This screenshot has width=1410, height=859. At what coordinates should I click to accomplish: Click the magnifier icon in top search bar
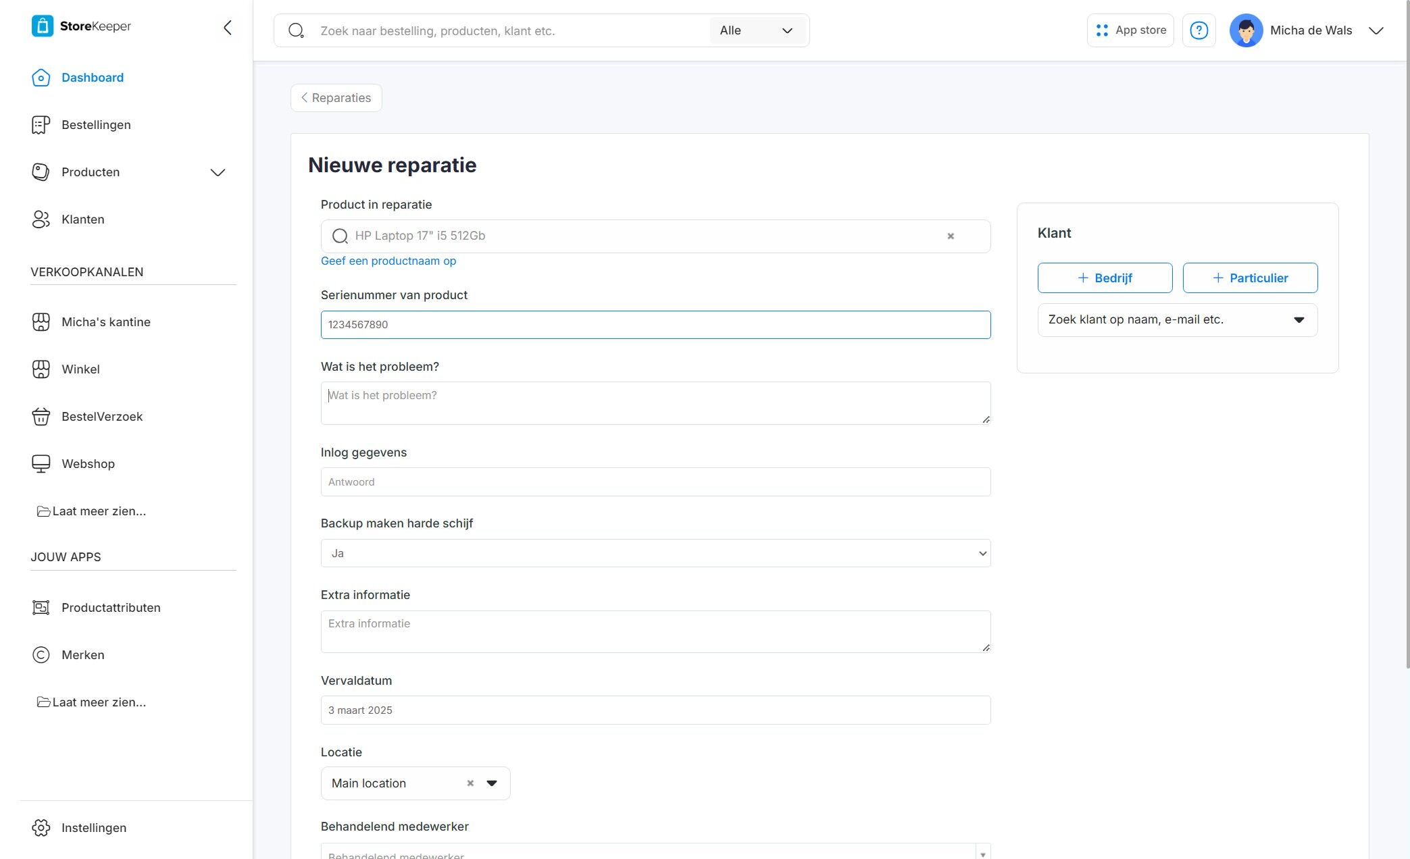pyautogui.click(x=296, y=30)
